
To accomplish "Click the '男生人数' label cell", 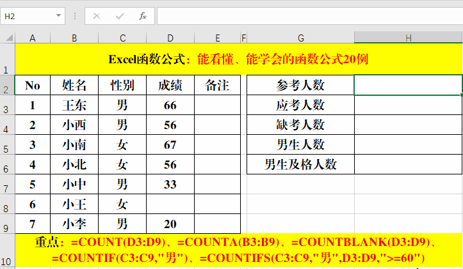I will 300,144.
